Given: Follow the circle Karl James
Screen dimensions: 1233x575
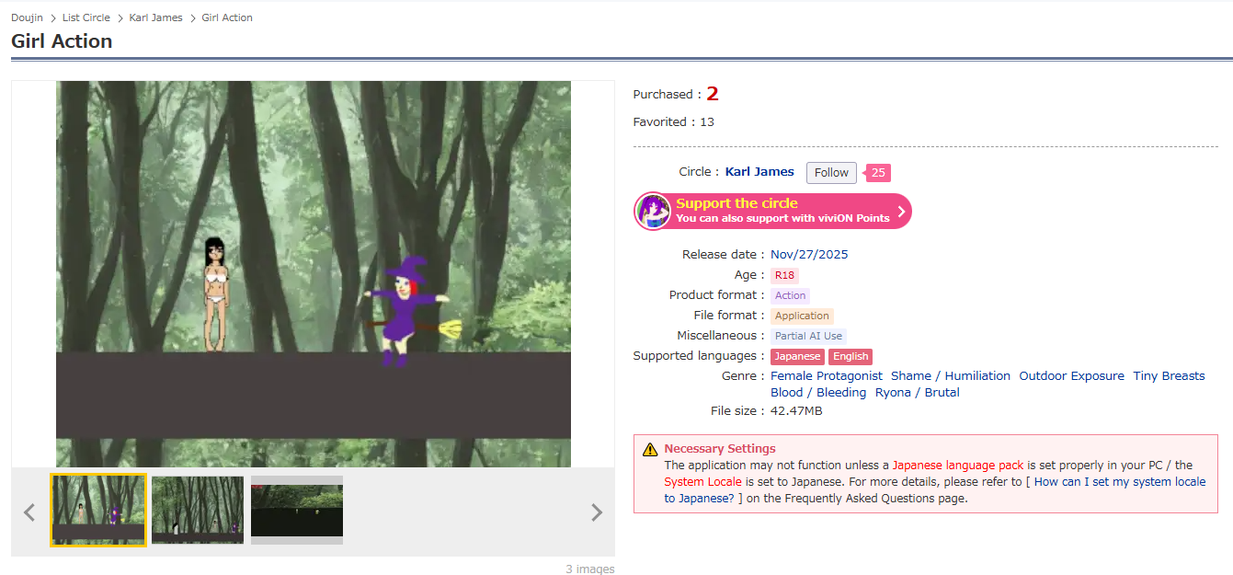Looking at the screenshot, I should point(831,173).
